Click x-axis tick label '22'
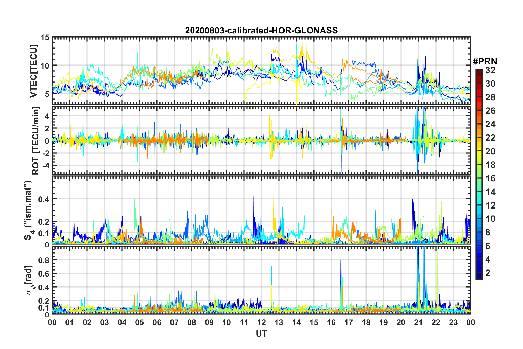The height and width of the screenshot is (349, 523). click(x=436, y=322)
